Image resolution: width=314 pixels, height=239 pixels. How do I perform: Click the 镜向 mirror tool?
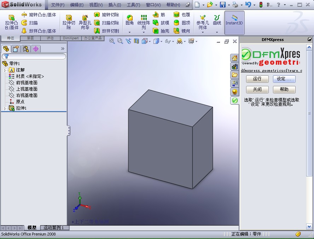tap(182, 31)
